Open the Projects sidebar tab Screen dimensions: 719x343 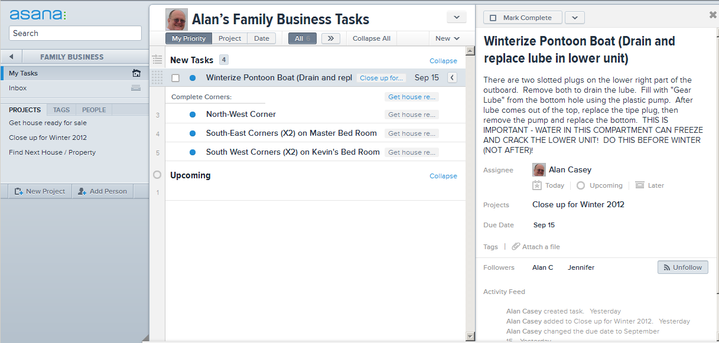click(25, 110)
